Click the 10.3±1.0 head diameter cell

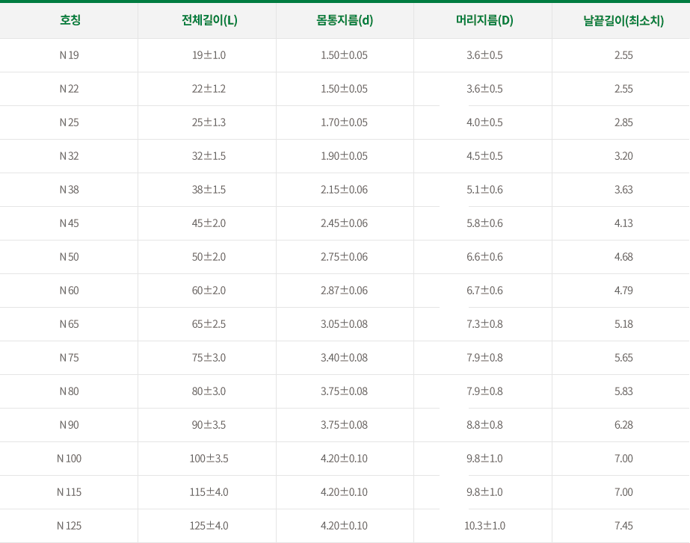pos(484,526)
